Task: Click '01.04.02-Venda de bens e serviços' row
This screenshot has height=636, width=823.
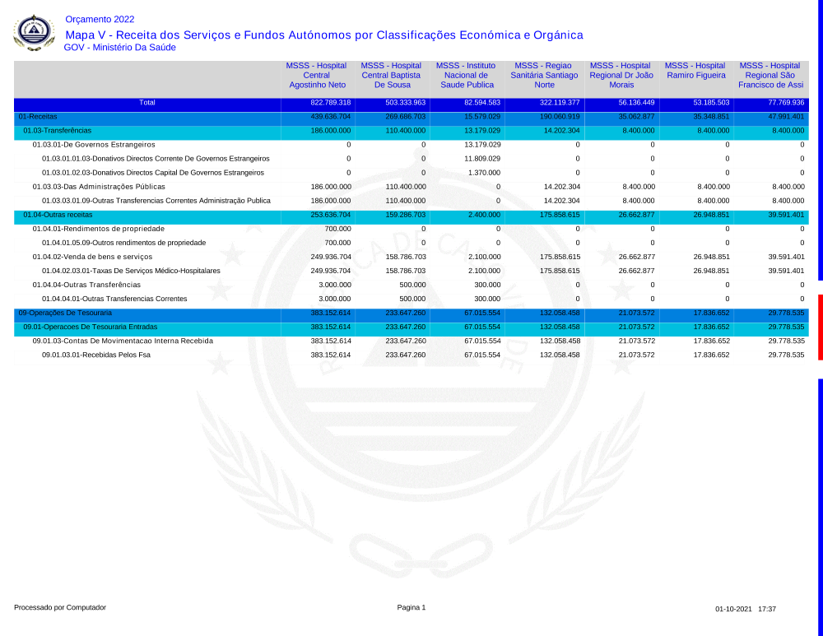Action: 92,257
